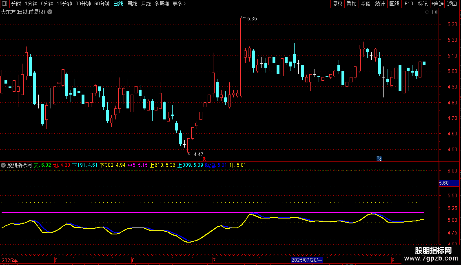The height and width of the screenshot is (265, 461).
Task: Select the 日线 daily period
Action: pyautogui.click(x=118, y=4)
